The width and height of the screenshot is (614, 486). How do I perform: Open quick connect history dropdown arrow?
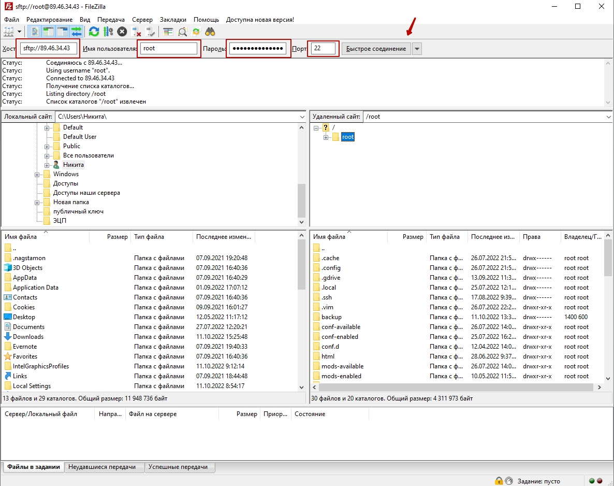(x=417, y=49)
